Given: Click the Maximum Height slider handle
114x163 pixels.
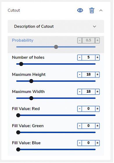Looking at the screenshot, I should (x=31, y=81).
